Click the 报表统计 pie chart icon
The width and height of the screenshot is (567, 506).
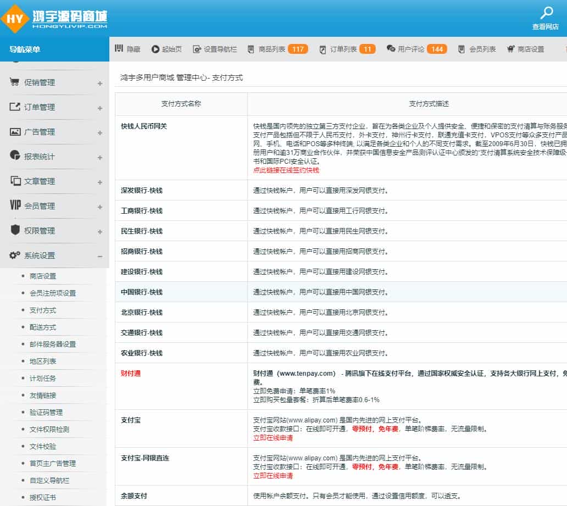coord(15,155)
